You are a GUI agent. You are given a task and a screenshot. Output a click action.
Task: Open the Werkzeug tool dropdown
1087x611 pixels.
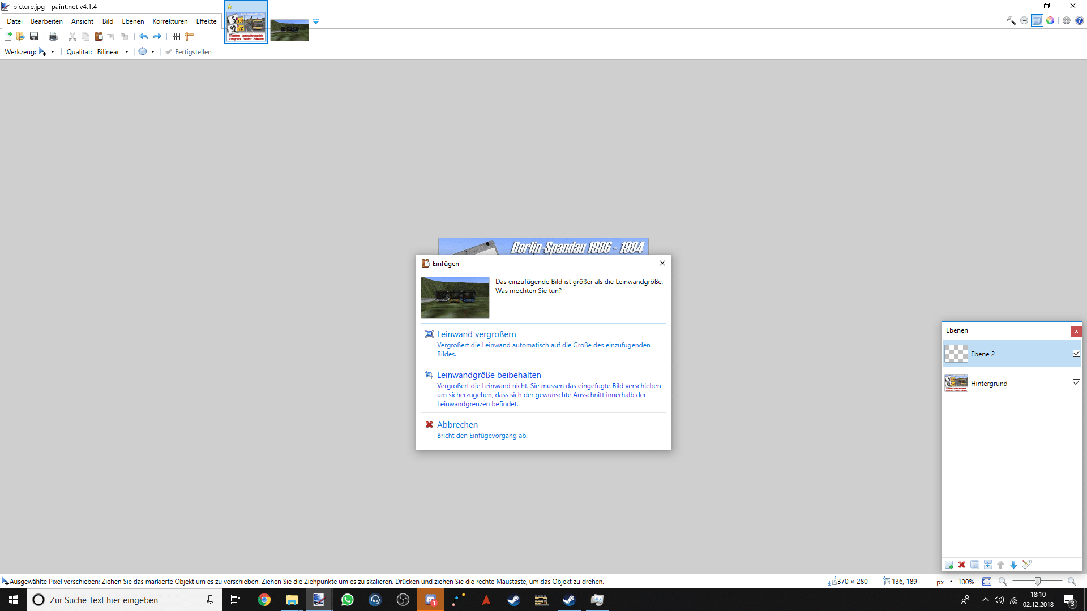coord(53,52)
